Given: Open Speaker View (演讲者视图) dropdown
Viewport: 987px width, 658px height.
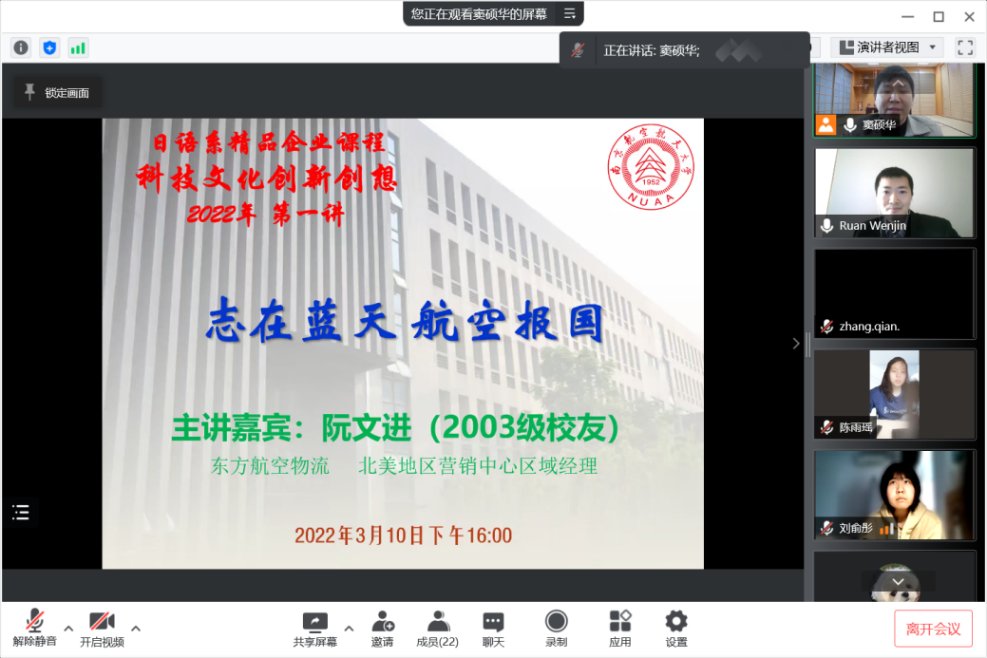Looking at the screenshot, I should (x=887, y=47).
